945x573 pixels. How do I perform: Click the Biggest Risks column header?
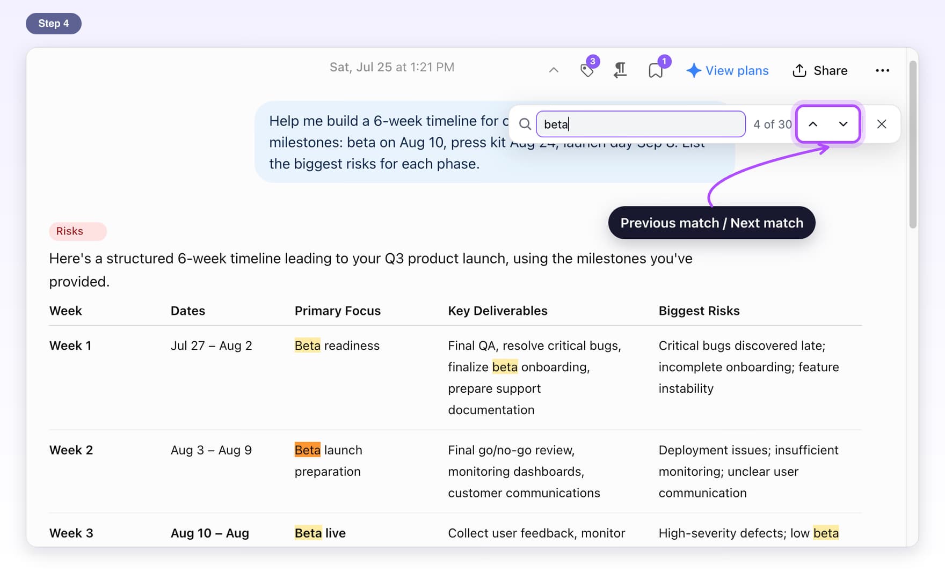pos(699,311)
